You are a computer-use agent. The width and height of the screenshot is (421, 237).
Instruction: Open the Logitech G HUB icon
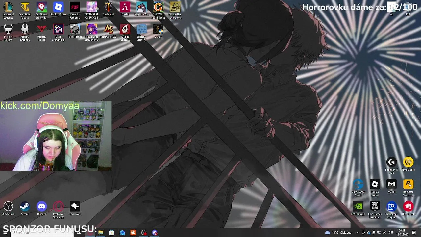[391, 166]
